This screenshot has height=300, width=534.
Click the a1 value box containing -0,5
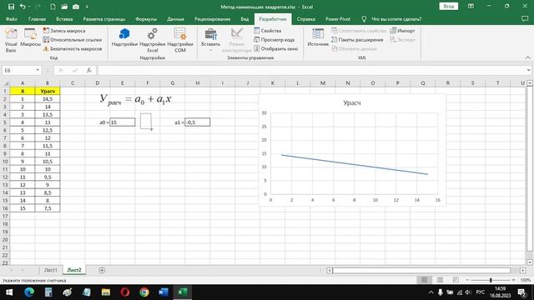(198, 122)
